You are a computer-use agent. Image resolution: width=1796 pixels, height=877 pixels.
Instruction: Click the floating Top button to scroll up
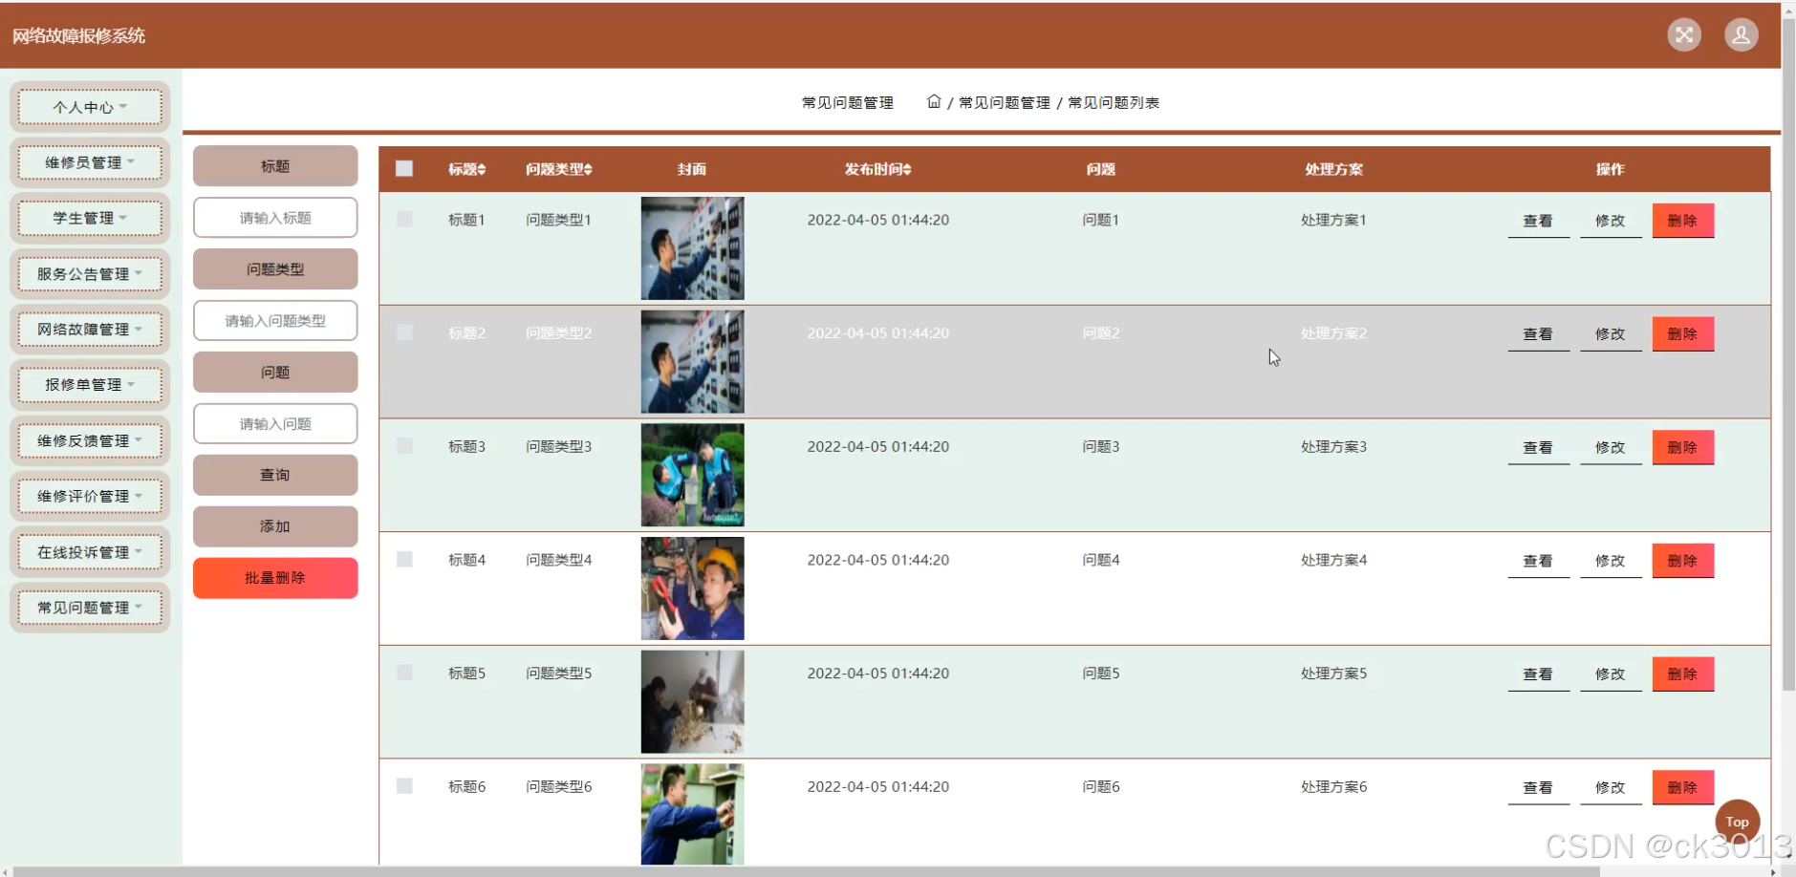click(1737, 821)
